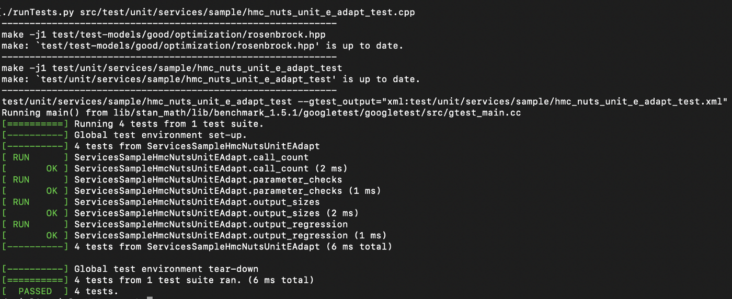Viewport: 732px width, 299px height.
Task: Click the RUN tag beside output_sizes
Action: 21,202
